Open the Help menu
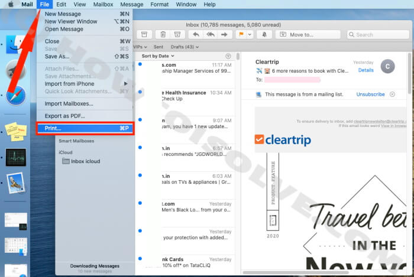414x277 pixels. [x=209, y=5]
